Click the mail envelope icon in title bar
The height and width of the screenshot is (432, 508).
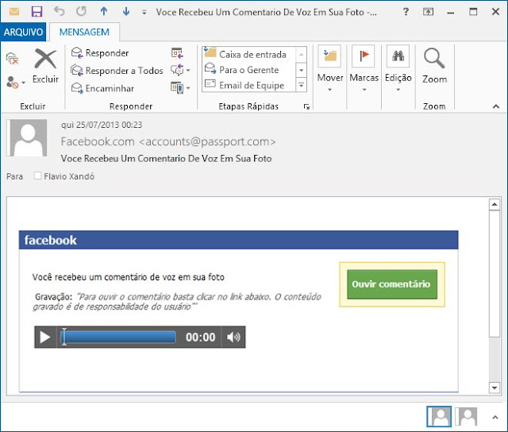point(14,12)
